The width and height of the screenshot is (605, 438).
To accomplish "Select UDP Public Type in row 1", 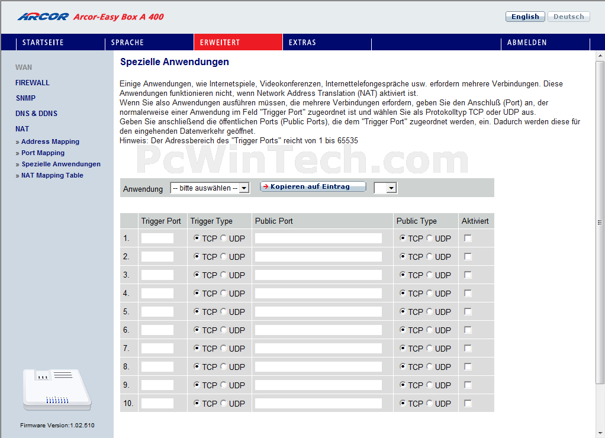I will point(429,238).
